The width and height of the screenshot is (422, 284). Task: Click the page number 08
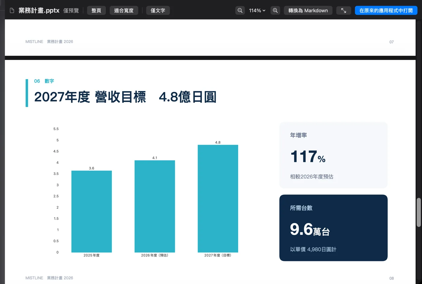[x=392, y=278]
